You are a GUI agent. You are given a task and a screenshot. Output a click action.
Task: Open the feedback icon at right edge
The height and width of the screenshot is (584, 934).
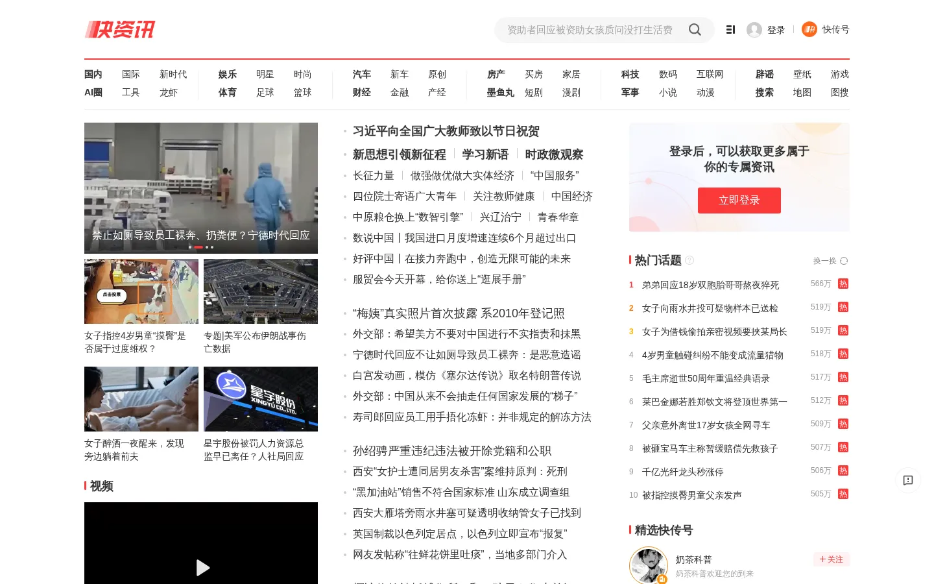[x=908, y=480]
